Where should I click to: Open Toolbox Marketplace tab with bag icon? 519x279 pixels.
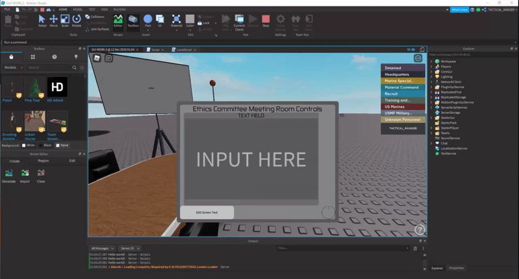click(11, 57)
